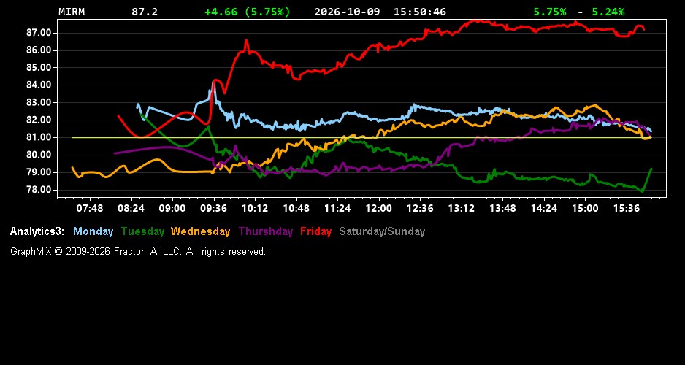Click the 15:36 time axis label

point(627,209)
